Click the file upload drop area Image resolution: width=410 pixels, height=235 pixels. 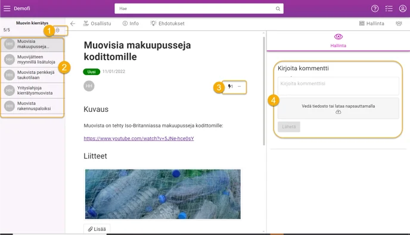338,108
